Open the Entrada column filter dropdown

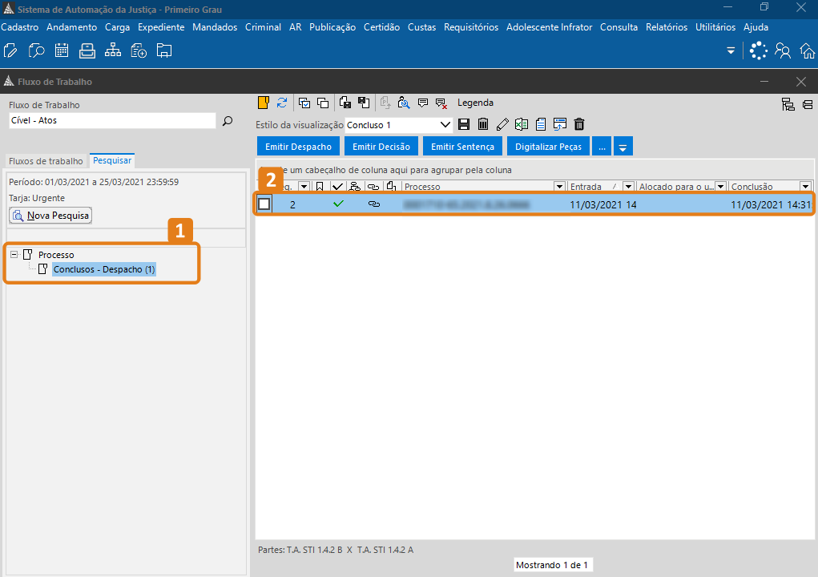pyautogui.click(x=627, y=187)
